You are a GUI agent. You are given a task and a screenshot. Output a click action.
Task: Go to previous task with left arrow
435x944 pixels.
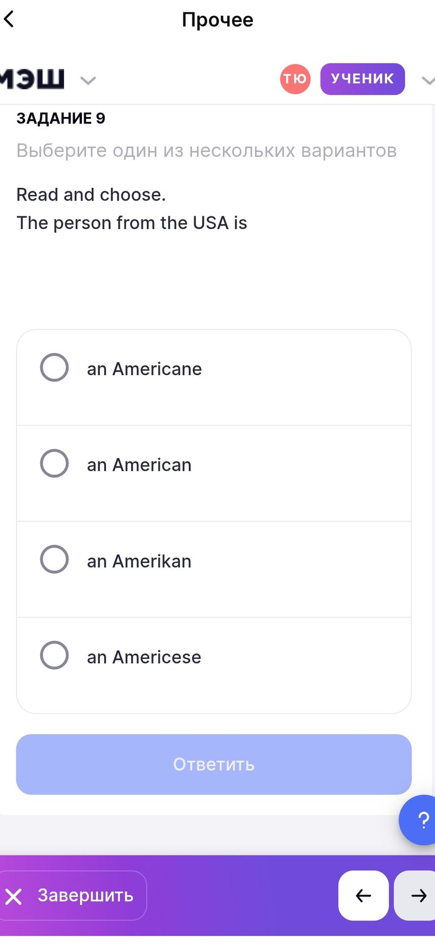(363, 895)
